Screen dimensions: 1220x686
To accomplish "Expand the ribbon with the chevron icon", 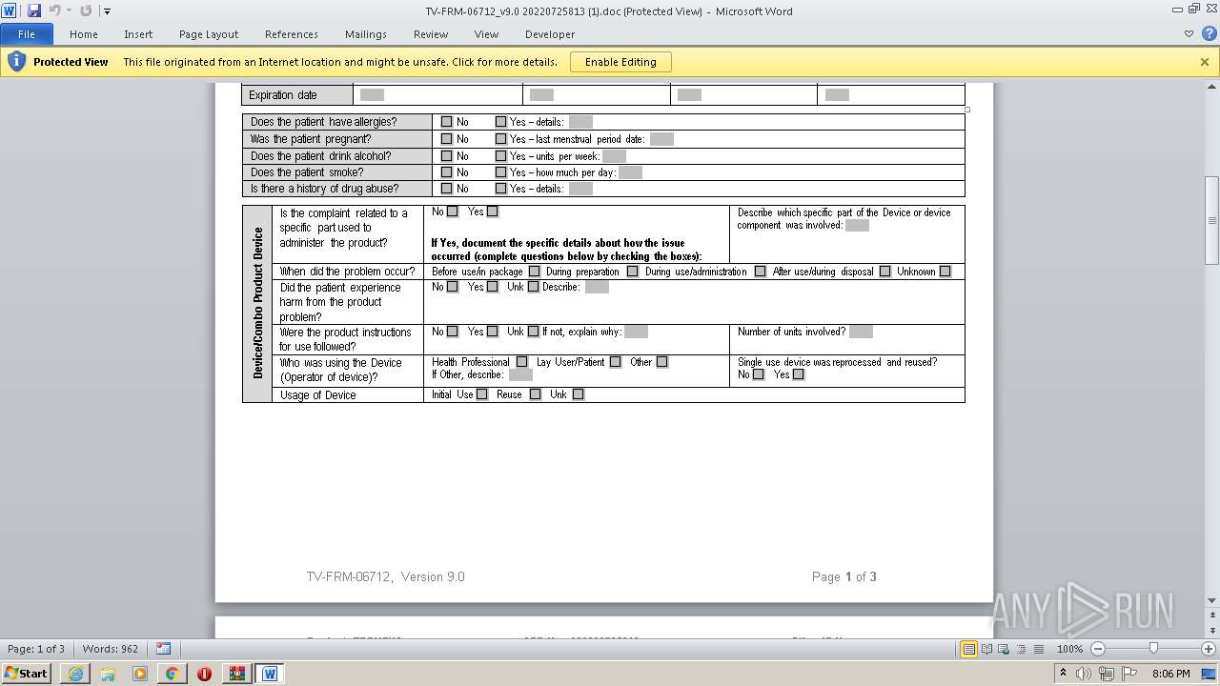I will pos(1189,33).
